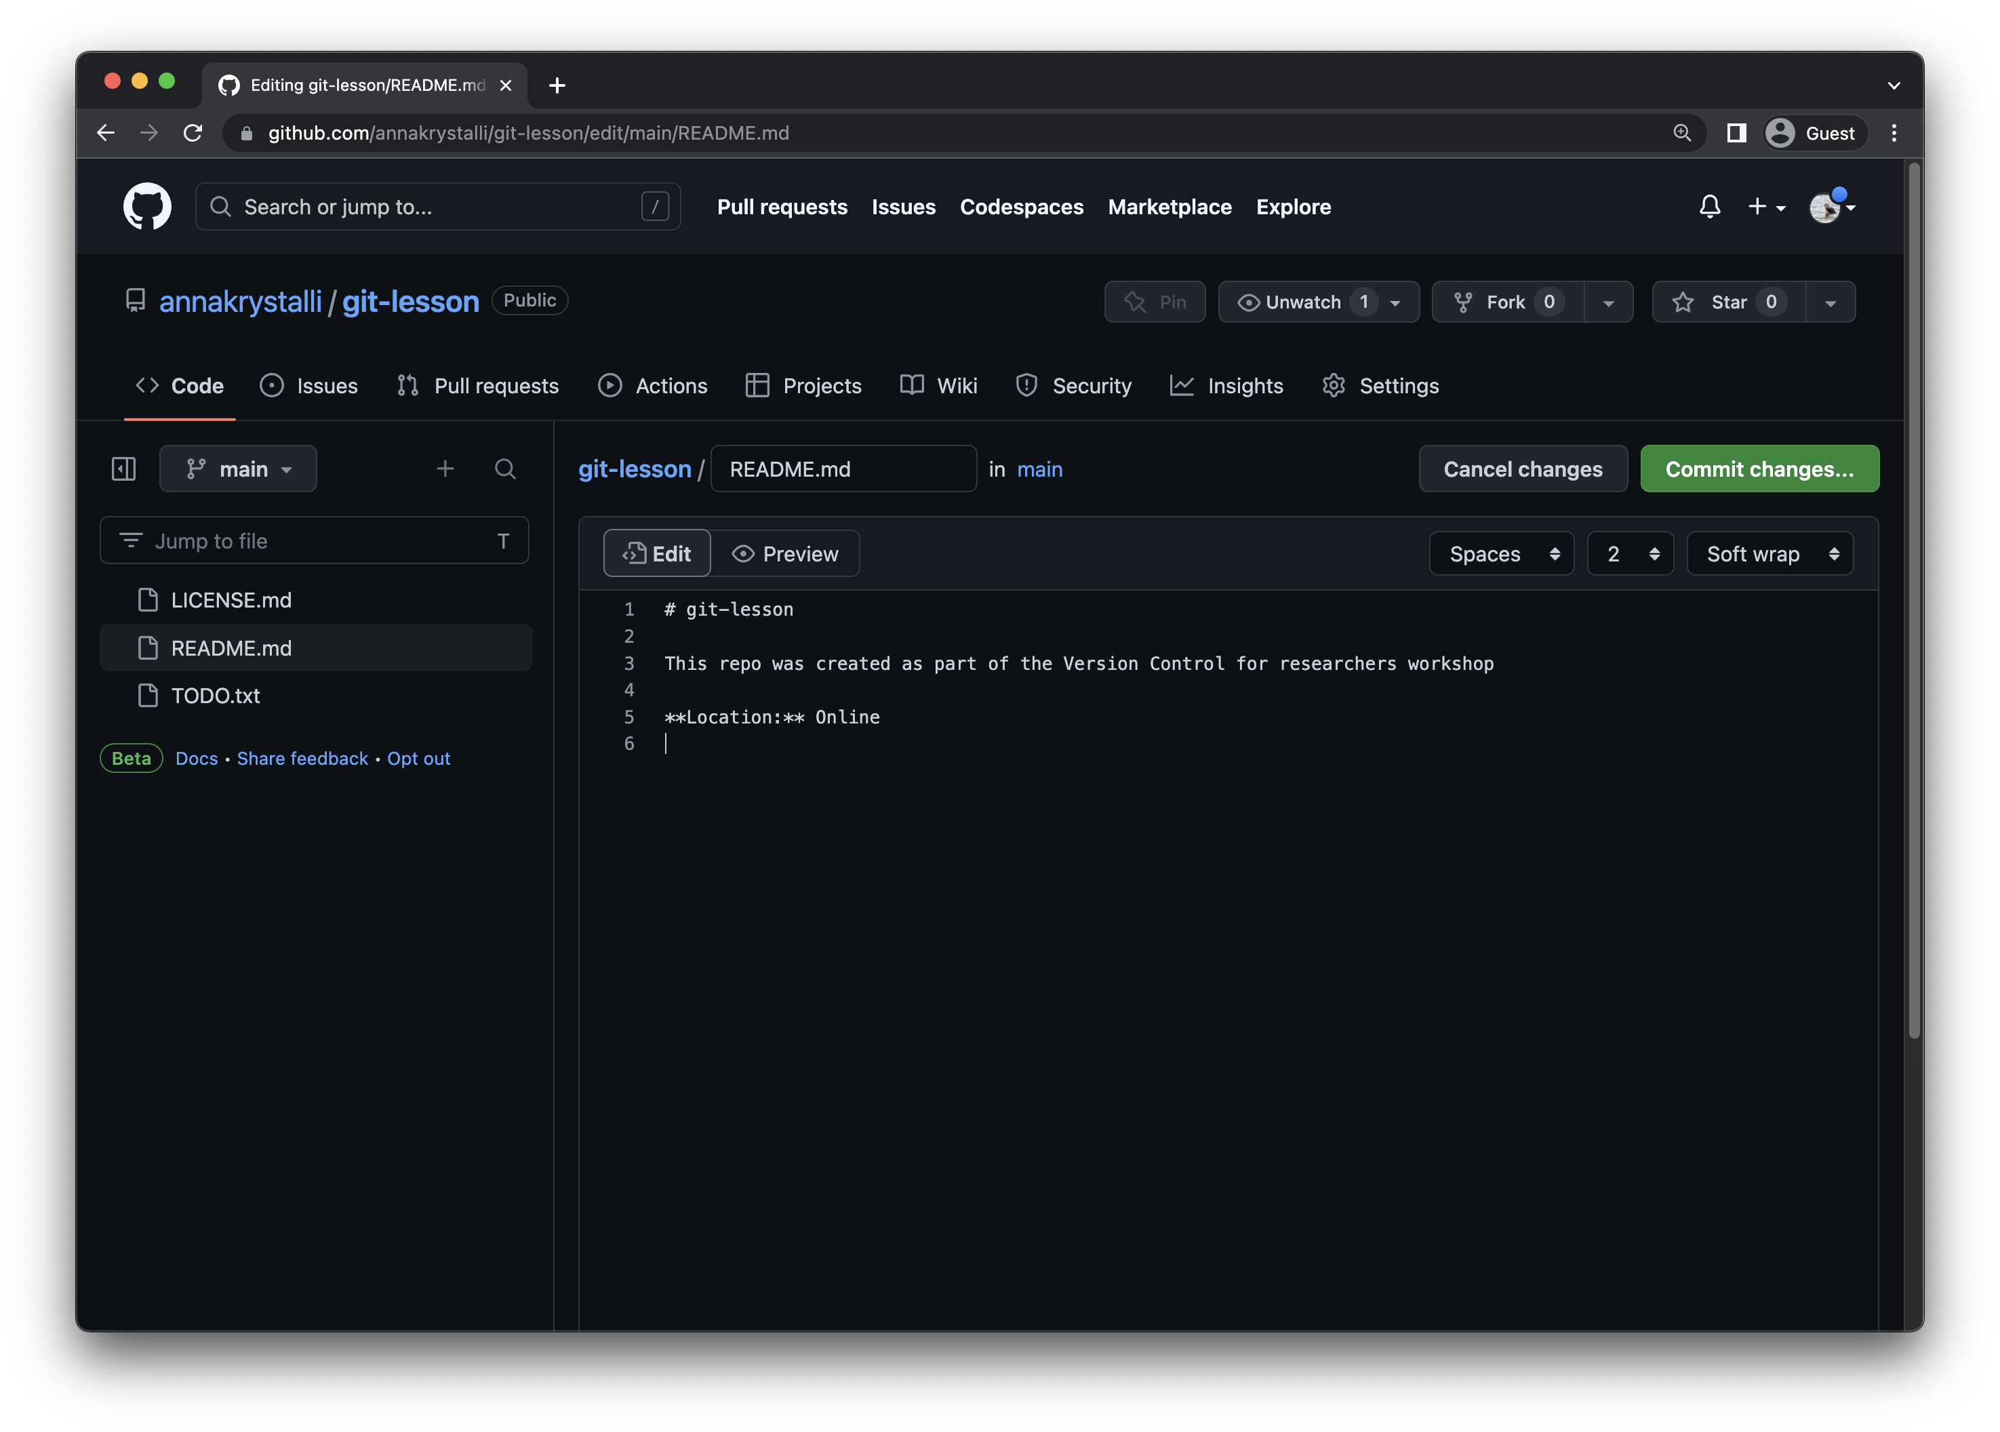
Task: Star the repository
Action: click(1729, 302)
